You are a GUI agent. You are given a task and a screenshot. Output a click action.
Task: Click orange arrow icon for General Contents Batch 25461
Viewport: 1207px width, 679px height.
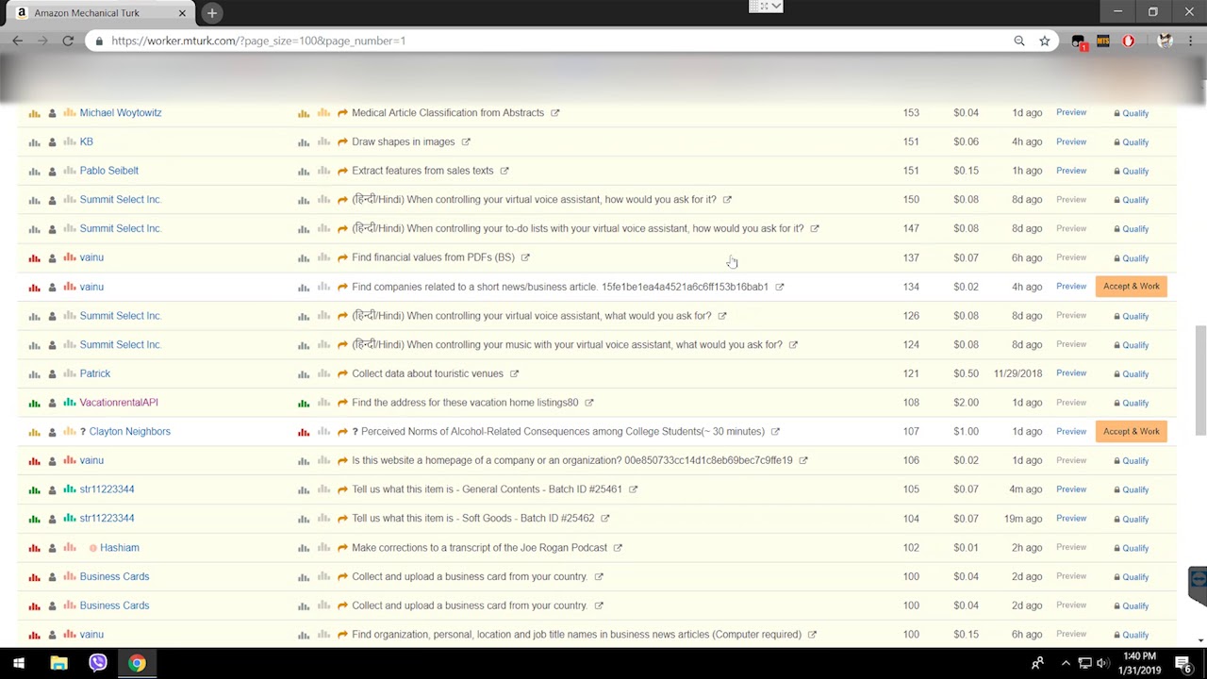(342, 489)
